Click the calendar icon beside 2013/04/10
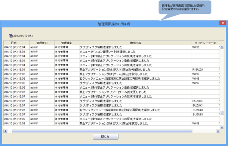This screenshot has height=146, width=228. [x=10, y=35]
